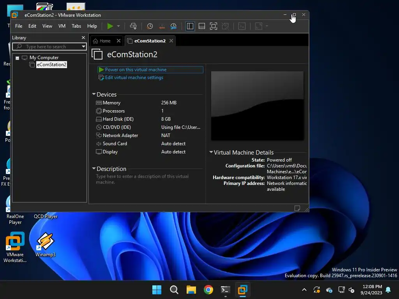Open the Help menu
Image resolution: width=399 pixels, height=299 pixels.
(x=92, y=26)
